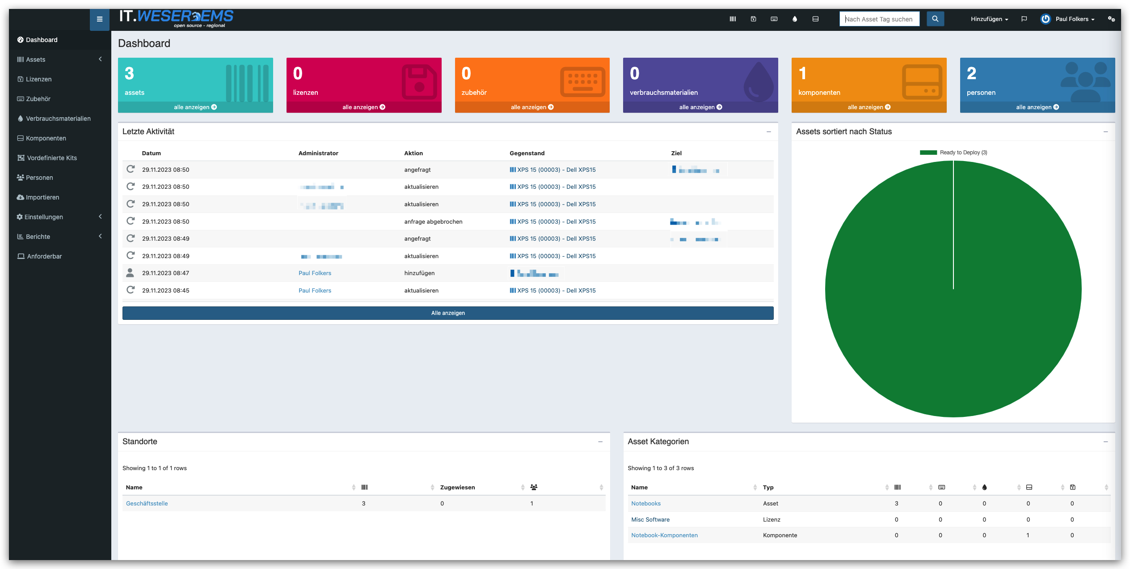Open Komponenten in sidebar
The height and width of the screenshot is (569, 1130).
tap(60, 138)
